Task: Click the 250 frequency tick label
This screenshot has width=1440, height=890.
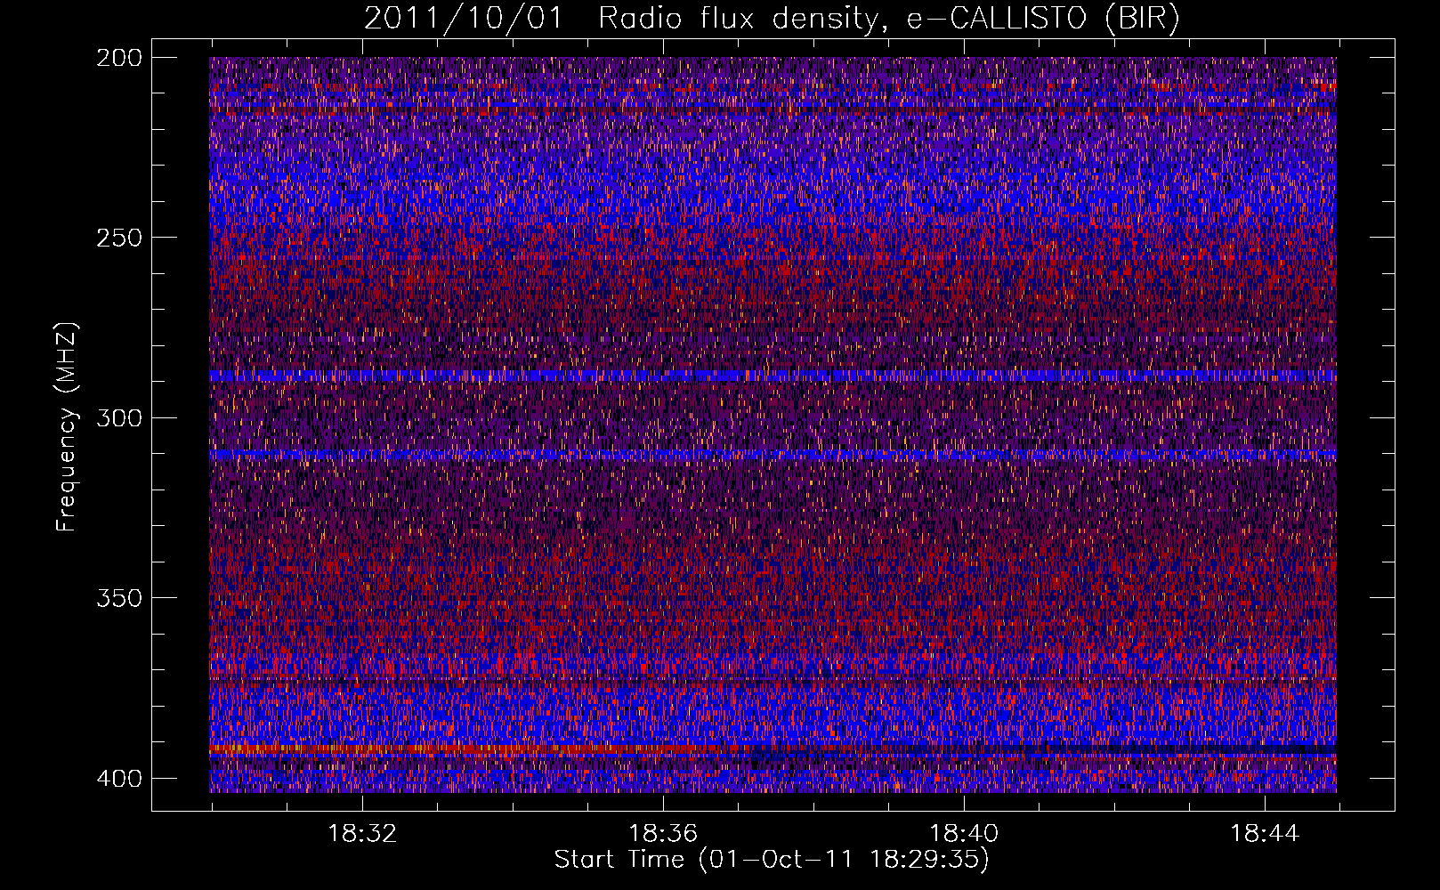Action: tap(118, 238)
